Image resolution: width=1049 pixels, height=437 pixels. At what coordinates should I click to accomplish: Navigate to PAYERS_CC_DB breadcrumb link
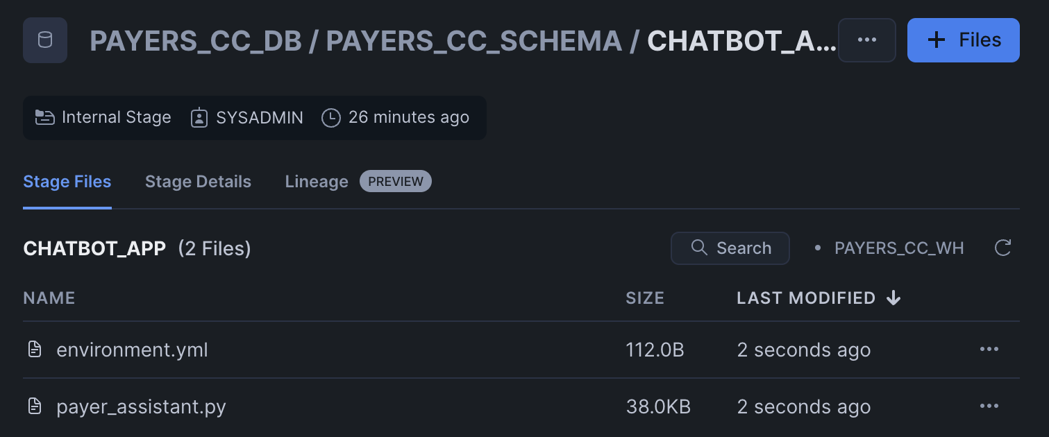click(196, 42)
